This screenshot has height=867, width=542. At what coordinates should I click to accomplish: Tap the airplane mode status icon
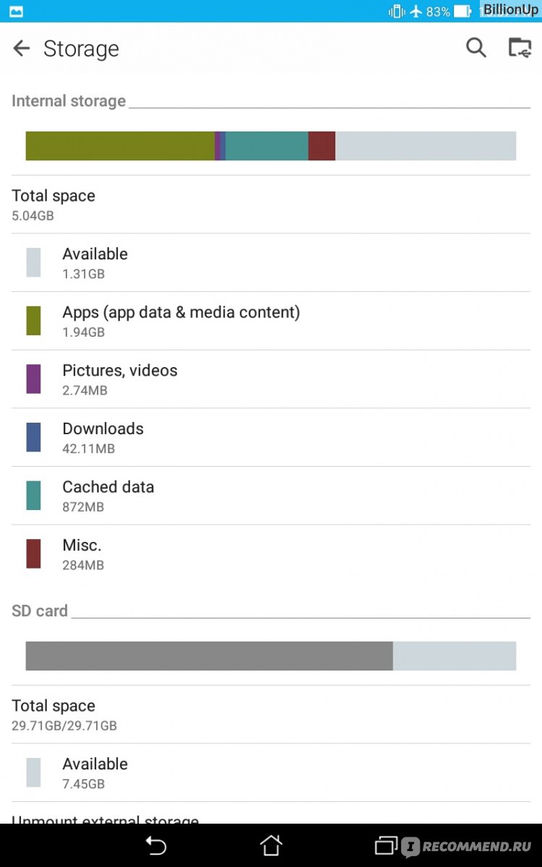tap(416, 11)
